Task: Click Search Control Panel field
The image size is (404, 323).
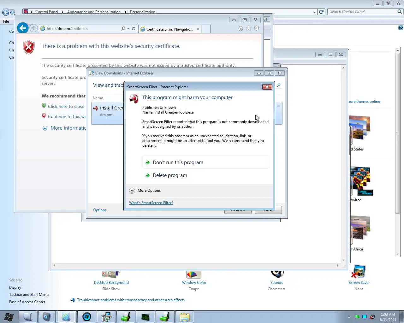Action: [x=362, y=12]
